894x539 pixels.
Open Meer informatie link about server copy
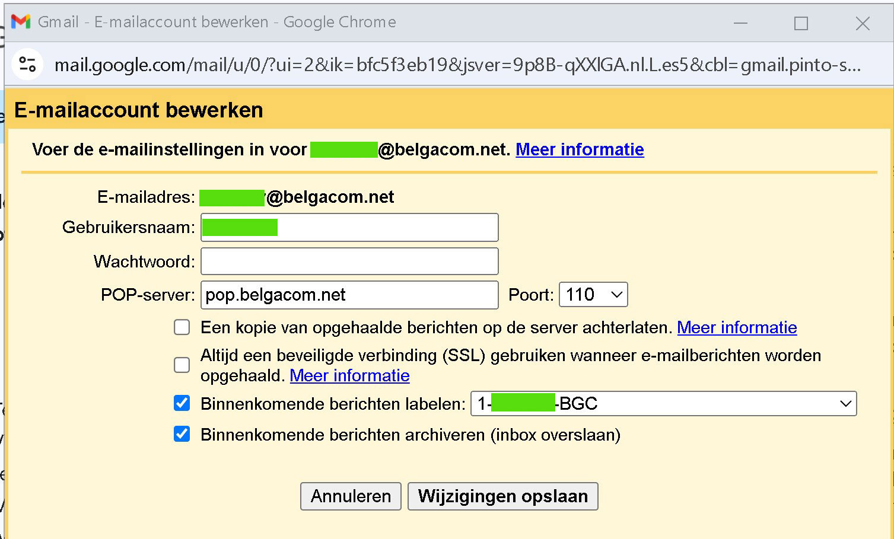point(737,327)
